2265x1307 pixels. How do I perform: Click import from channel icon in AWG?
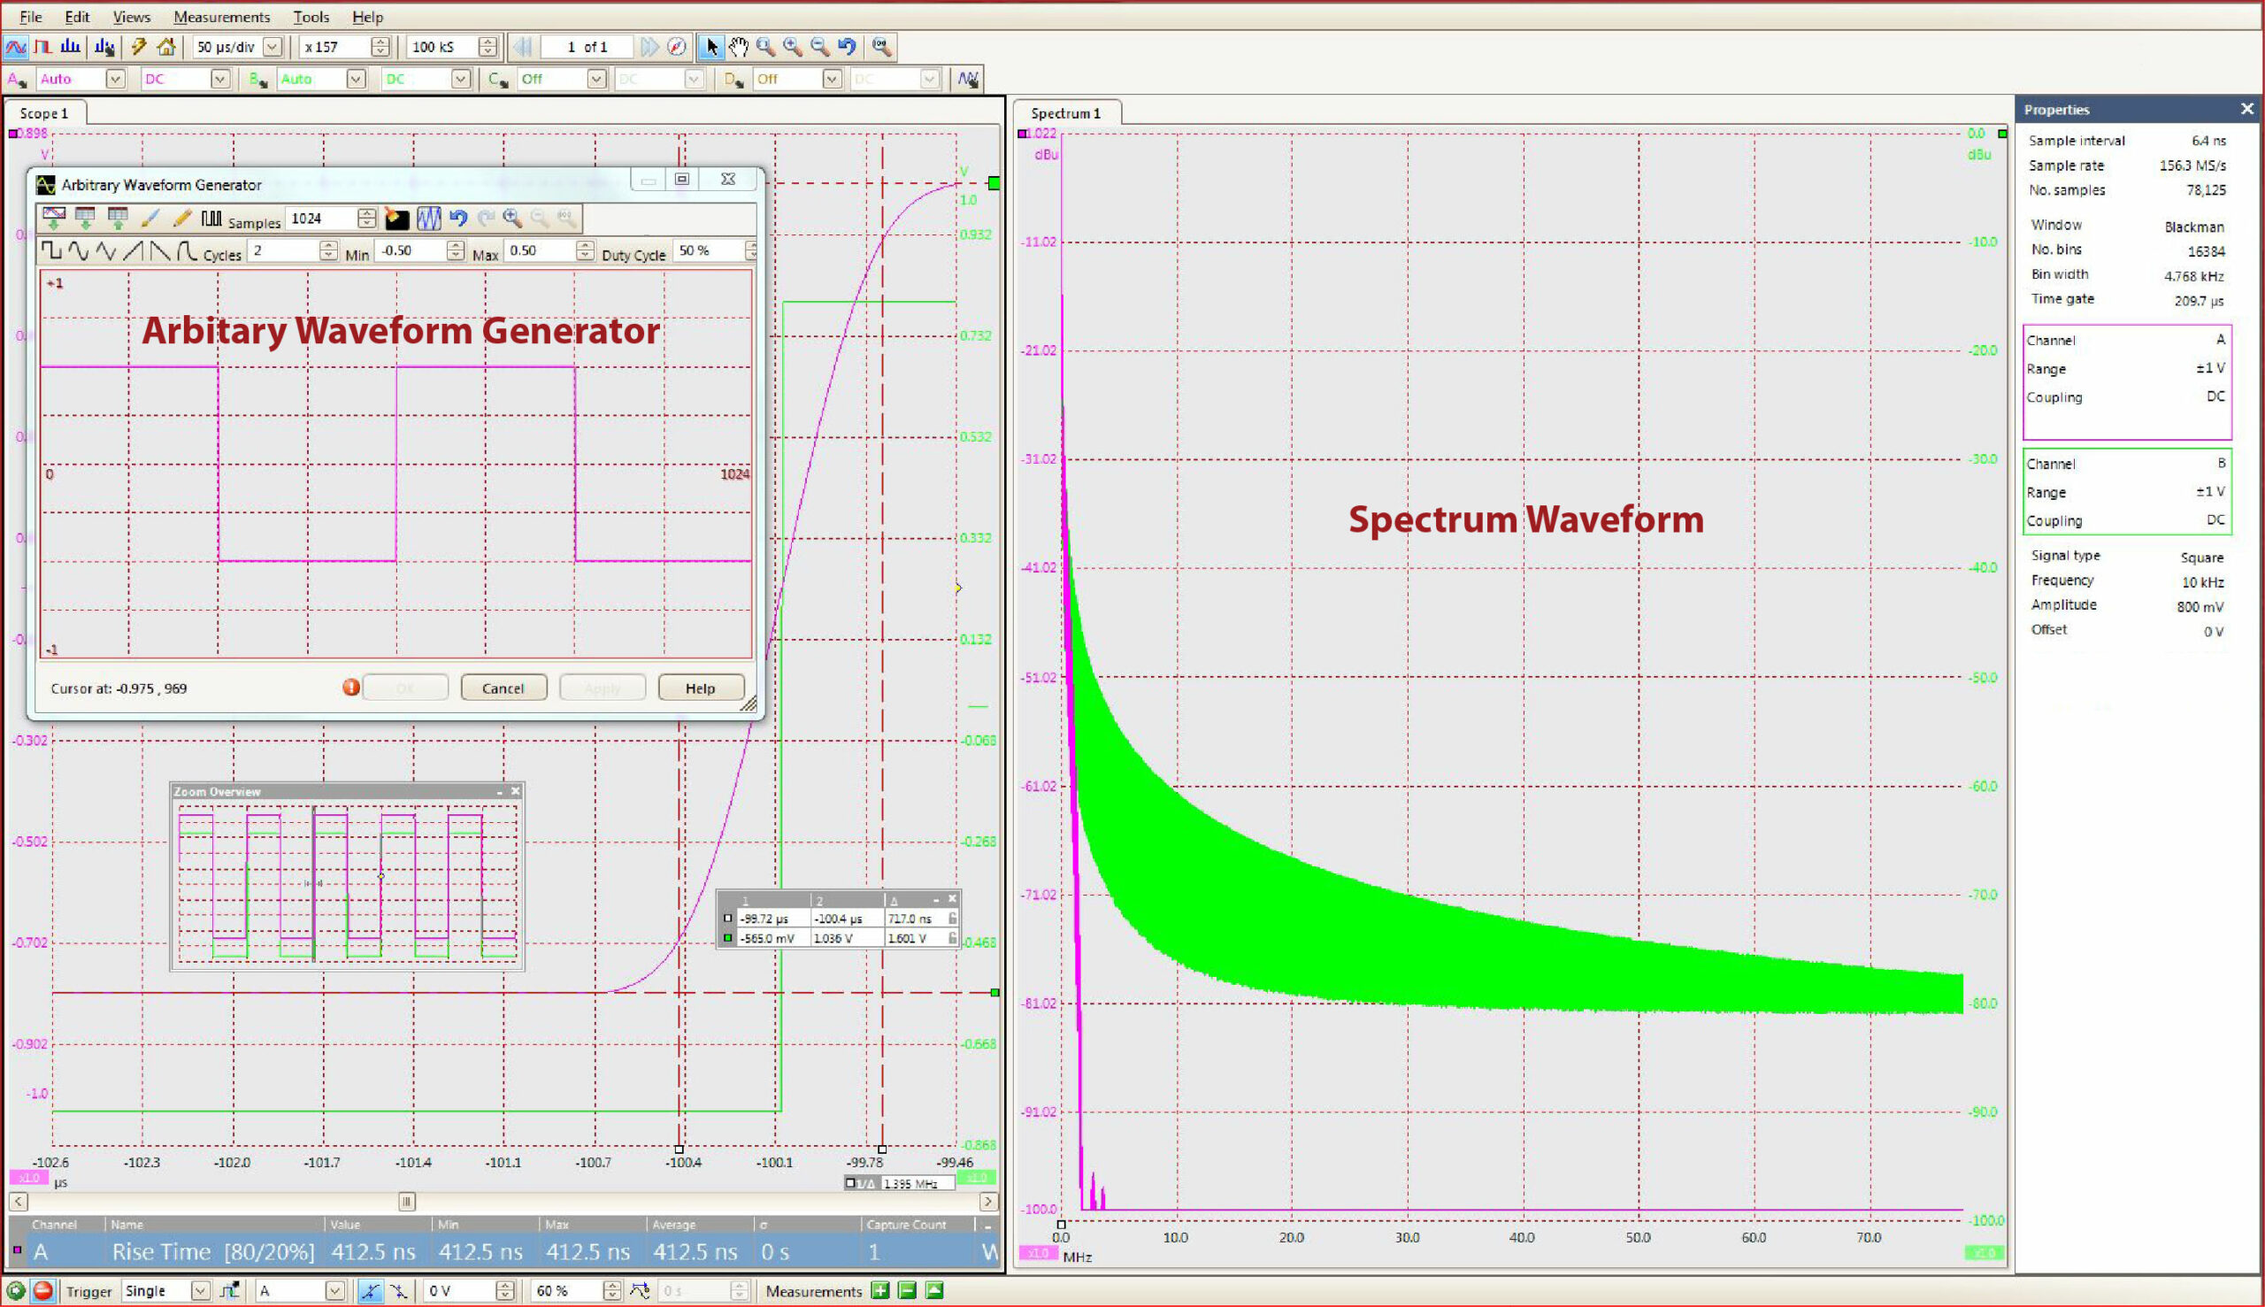54,219
